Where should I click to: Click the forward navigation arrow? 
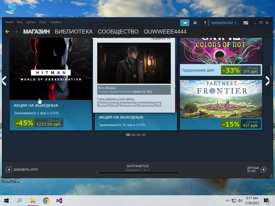point(16,32)
